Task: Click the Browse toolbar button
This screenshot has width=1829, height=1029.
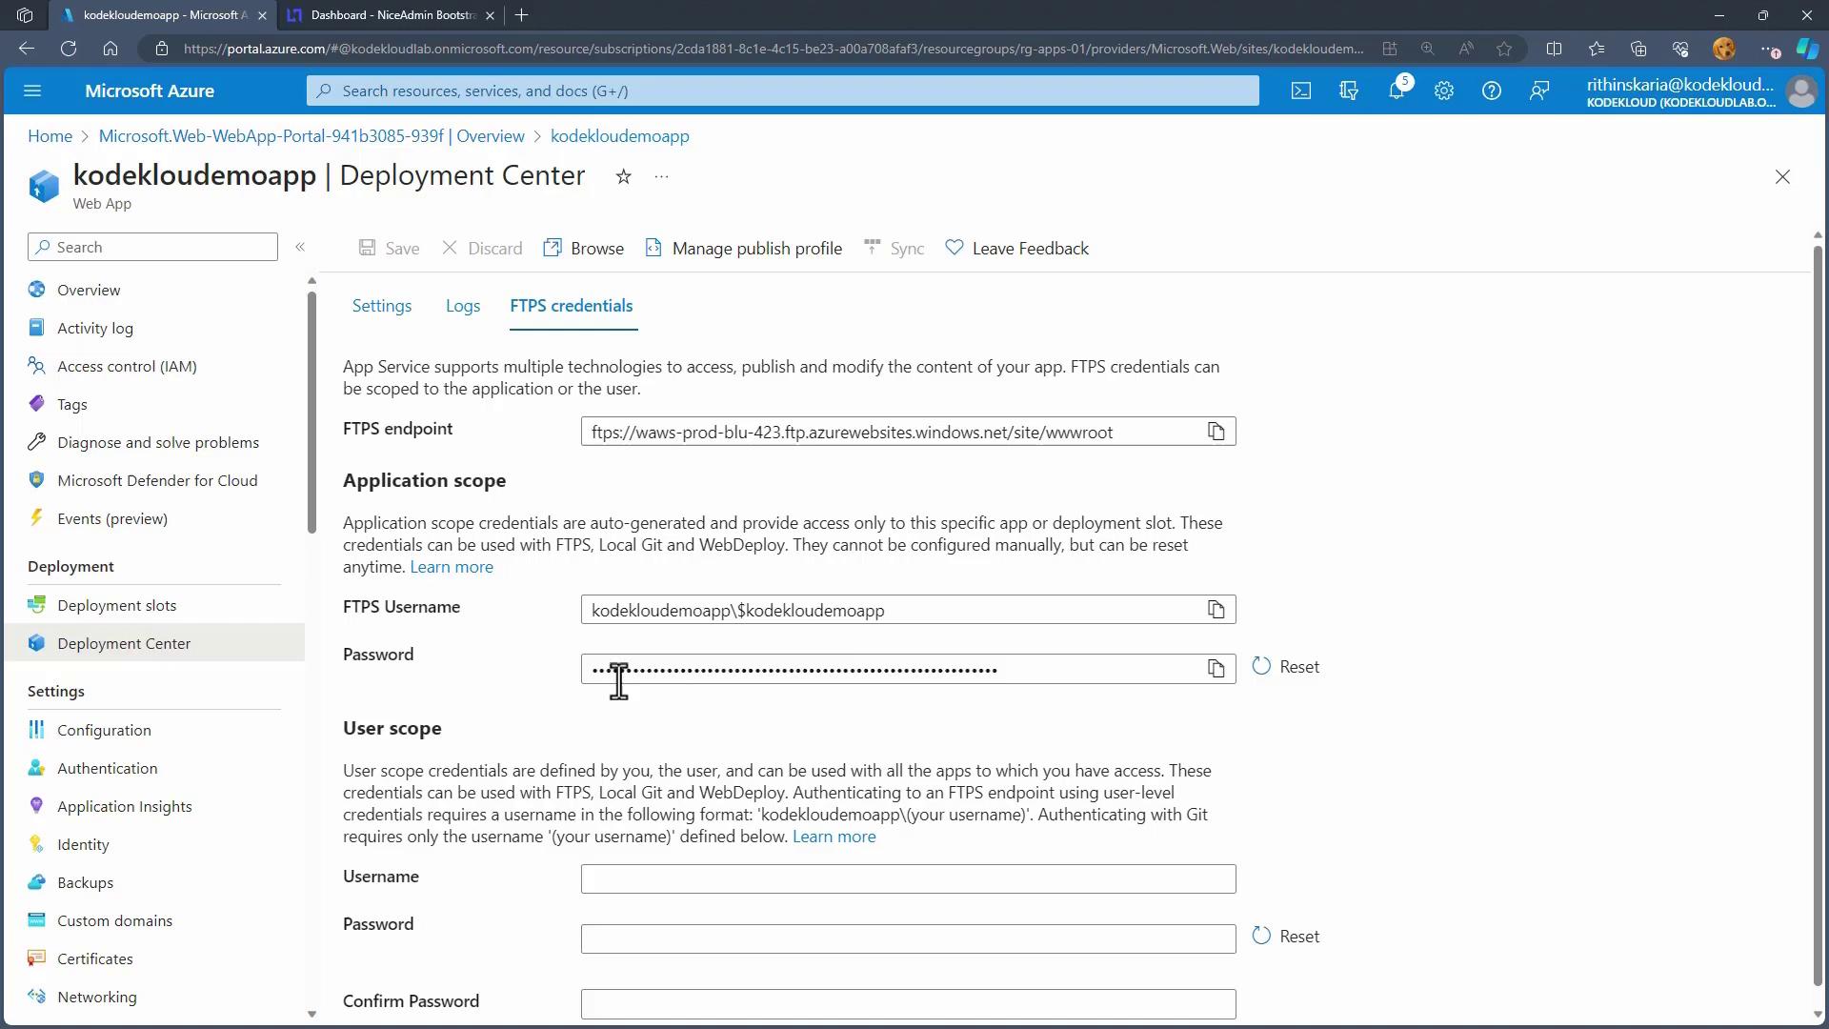Action: (584, 249)
